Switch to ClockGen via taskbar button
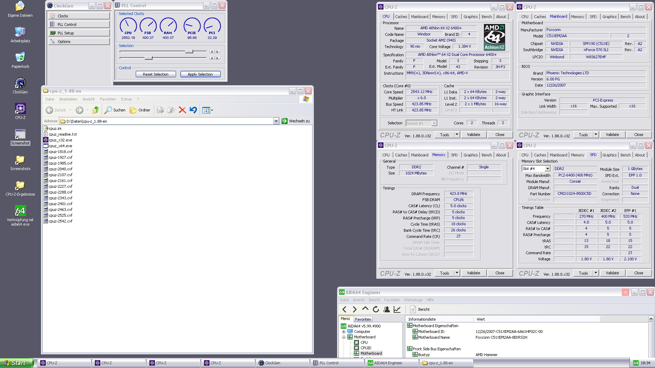The width and height of the screenshot is (655, 368). point(282,363)
